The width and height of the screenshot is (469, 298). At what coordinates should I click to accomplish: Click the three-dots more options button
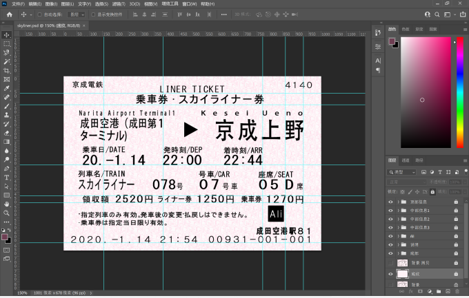click(223, 14)
